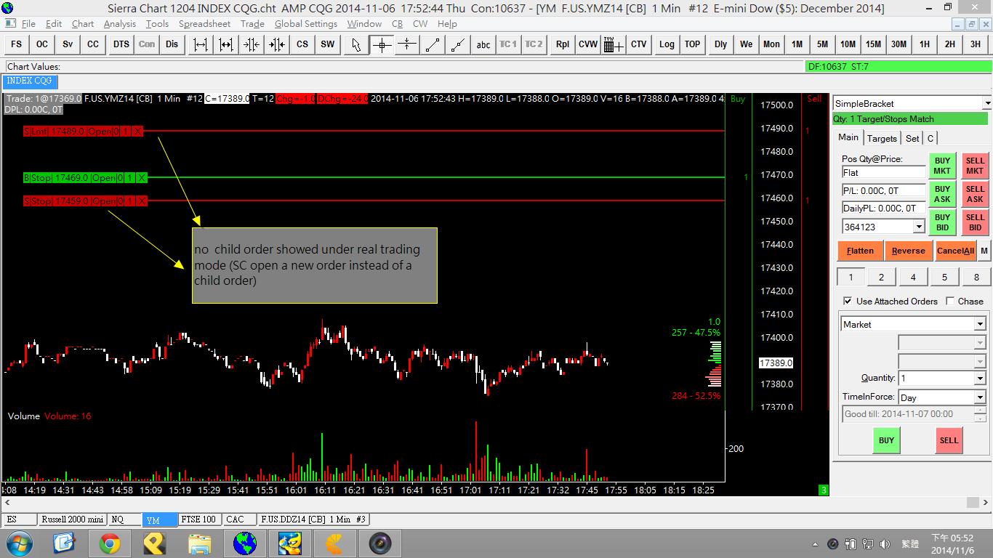Open the Trade menu

coord(252,24)
